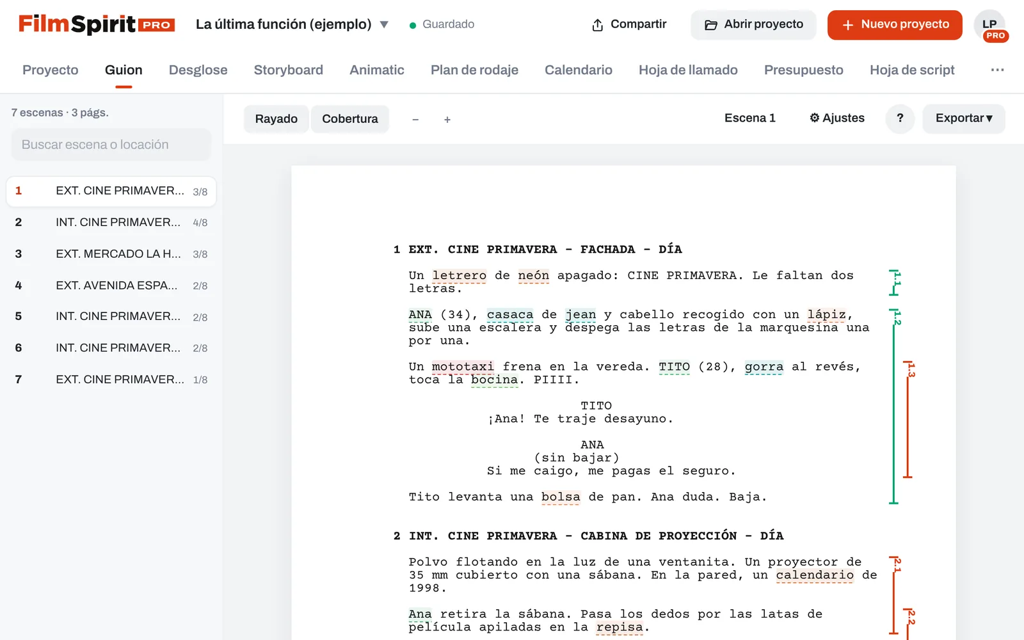The height and width of the screenshot is (640, 1024).
Task: Click red coverage line marker 2.2
Action: 909,624
